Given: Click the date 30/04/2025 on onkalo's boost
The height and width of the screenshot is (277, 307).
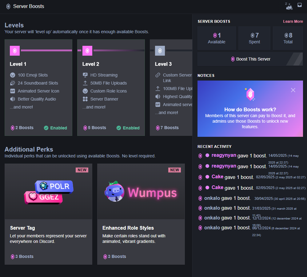Looking at the screenshot, I should click(264, 199).
